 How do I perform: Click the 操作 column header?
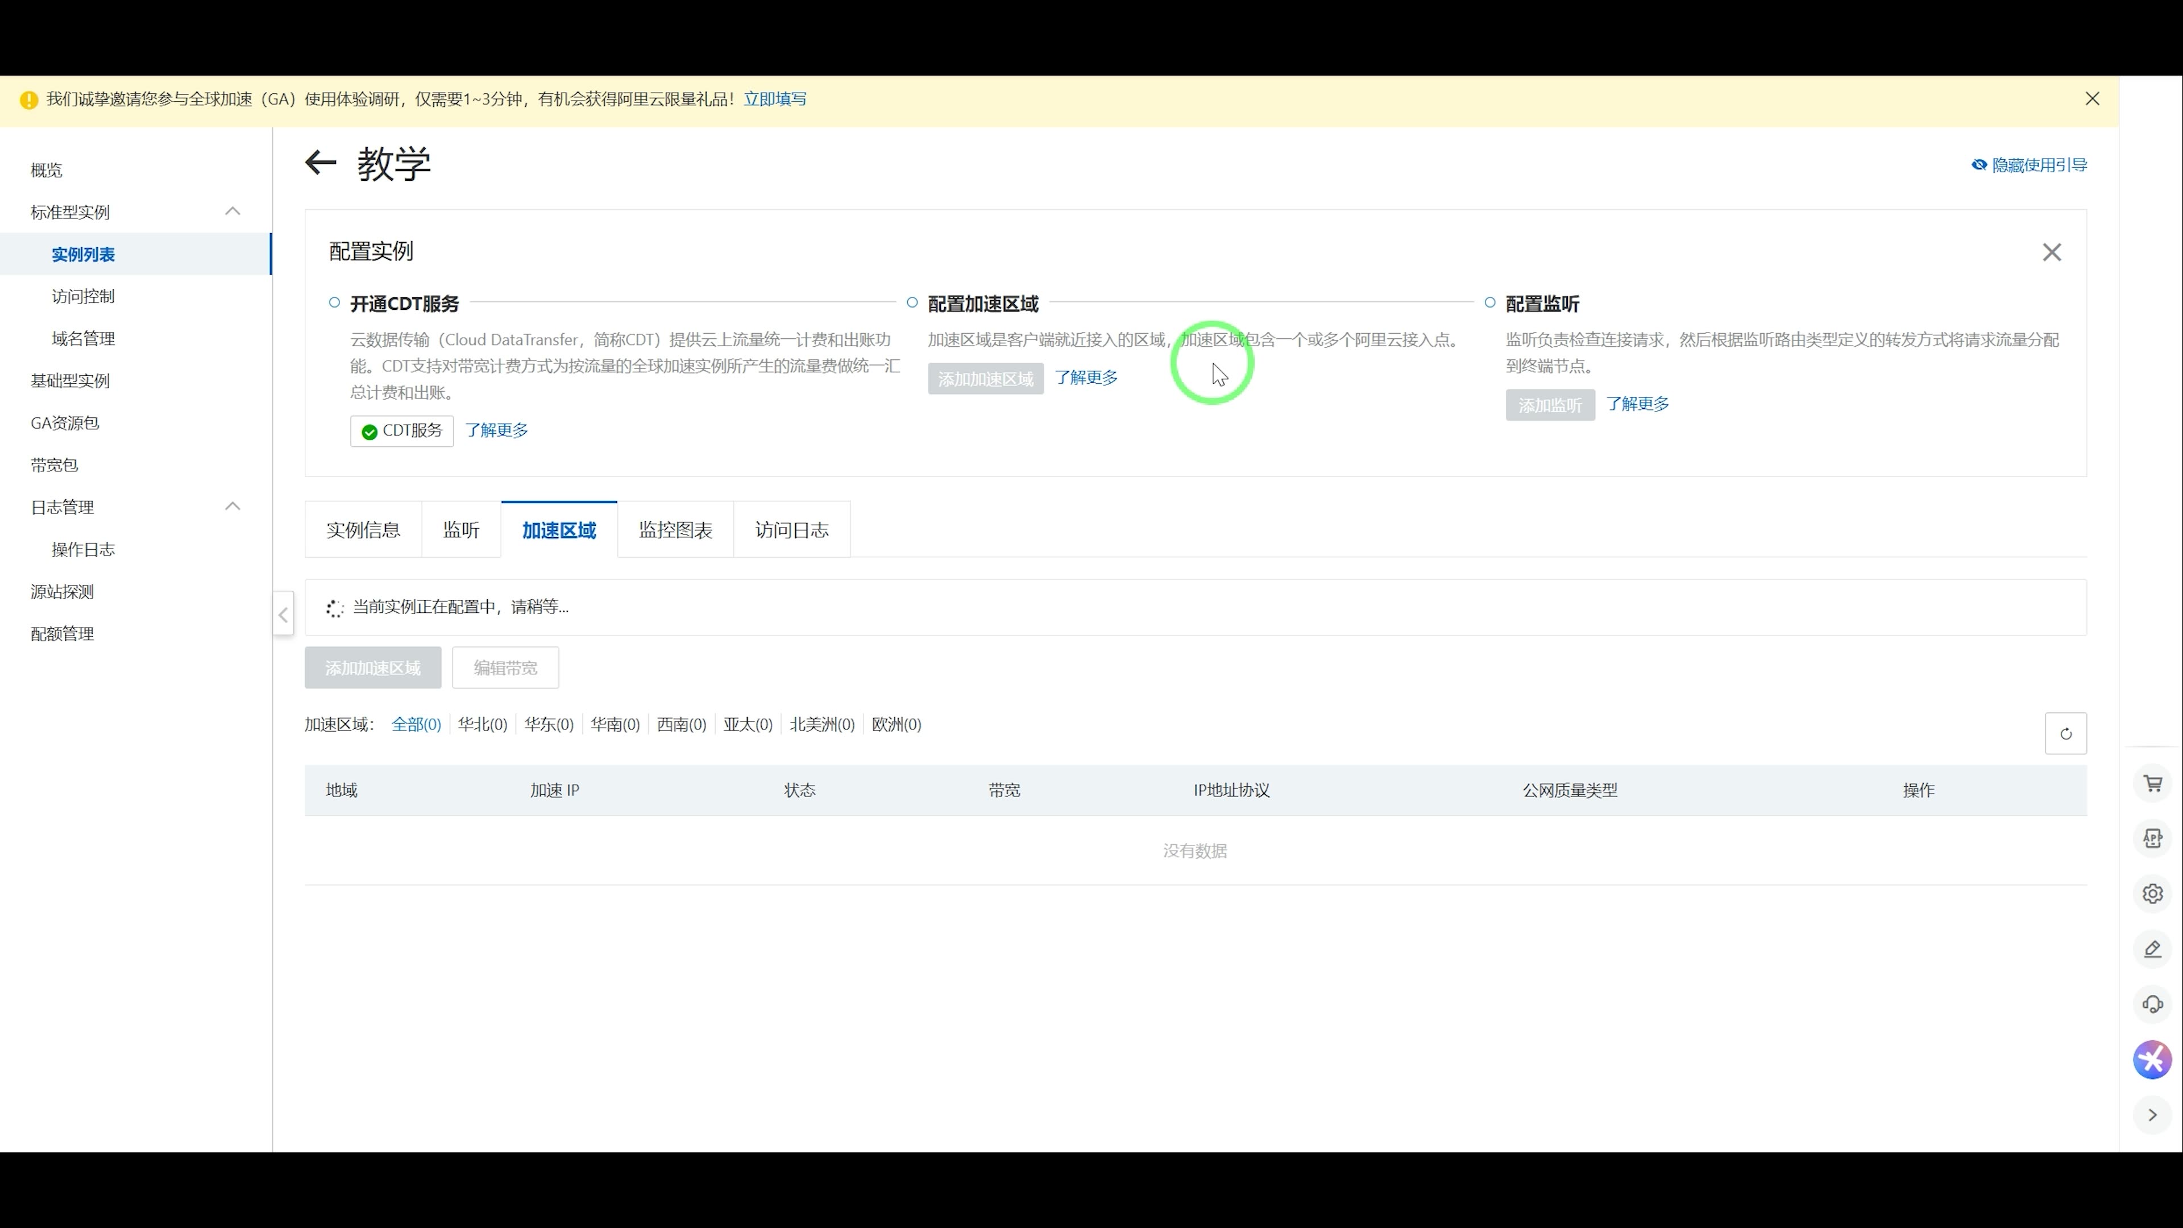coord(1919,791)
